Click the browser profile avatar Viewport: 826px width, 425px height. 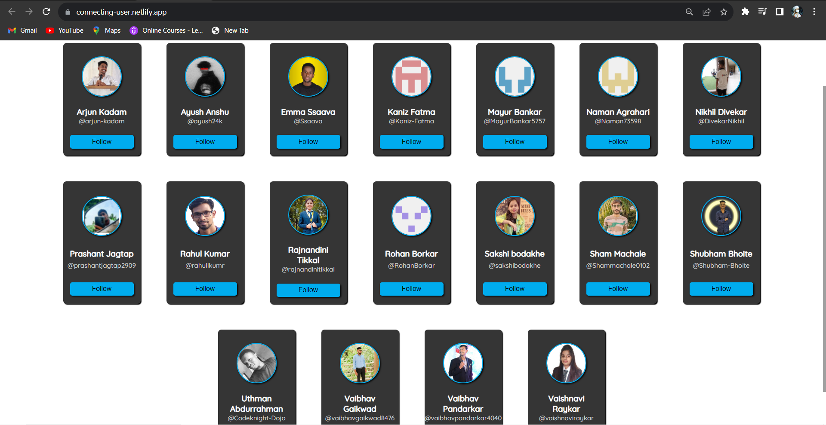(797, 12)
